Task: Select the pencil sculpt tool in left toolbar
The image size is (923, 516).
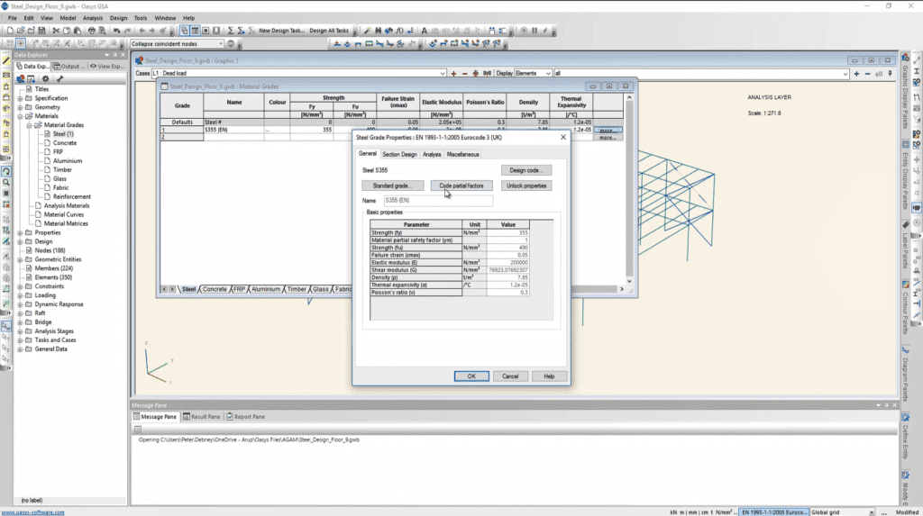Action: tap(6, 60)
